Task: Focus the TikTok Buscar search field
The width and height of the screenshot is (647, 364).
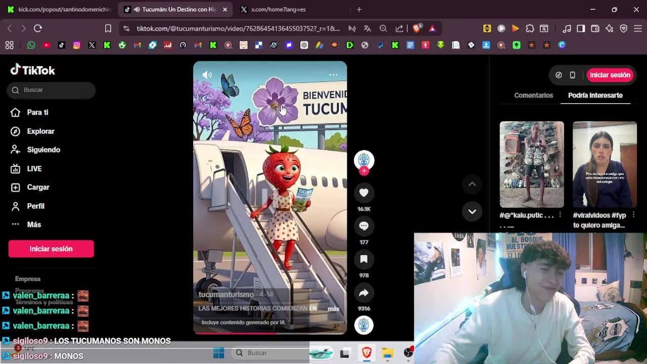Action: pyautogui.click(x=51, y=90)
